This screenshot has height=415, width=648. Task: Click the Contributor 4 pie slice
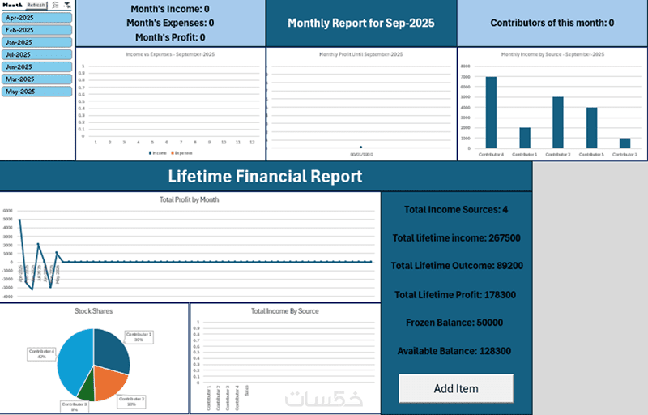74,362
